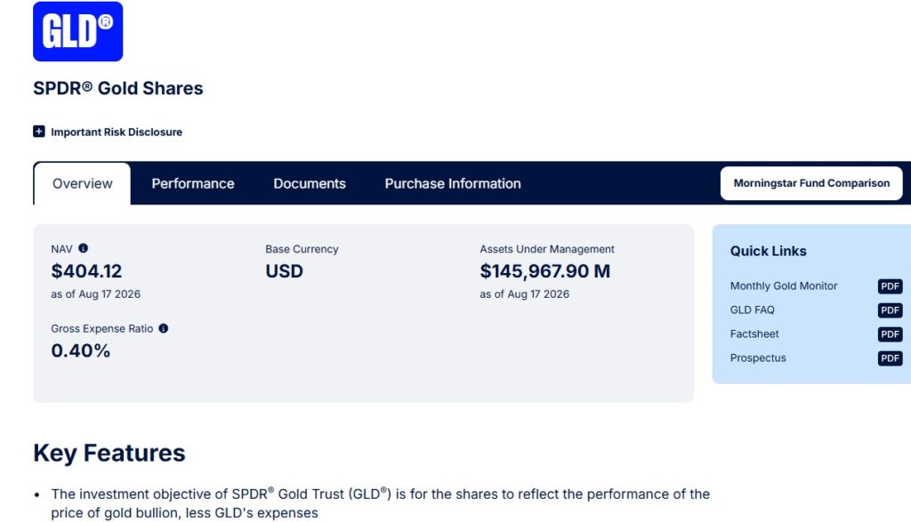
Task: Click the Assets Under Management value
Action: 545,271
